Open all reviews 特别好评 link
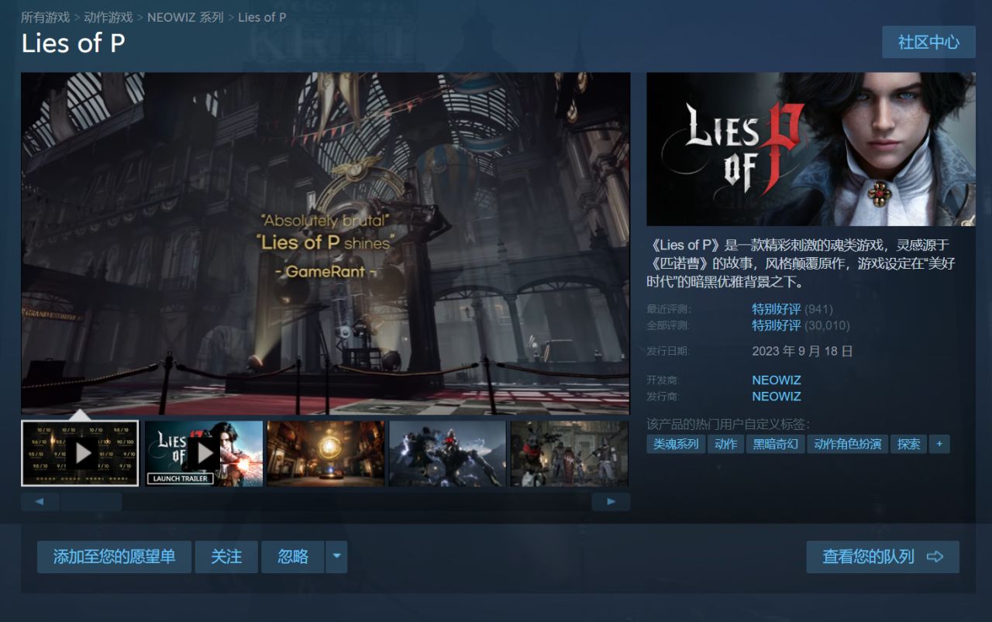This screenshot has height=622, width=992. pyautogui.click(x=776, y=325)
